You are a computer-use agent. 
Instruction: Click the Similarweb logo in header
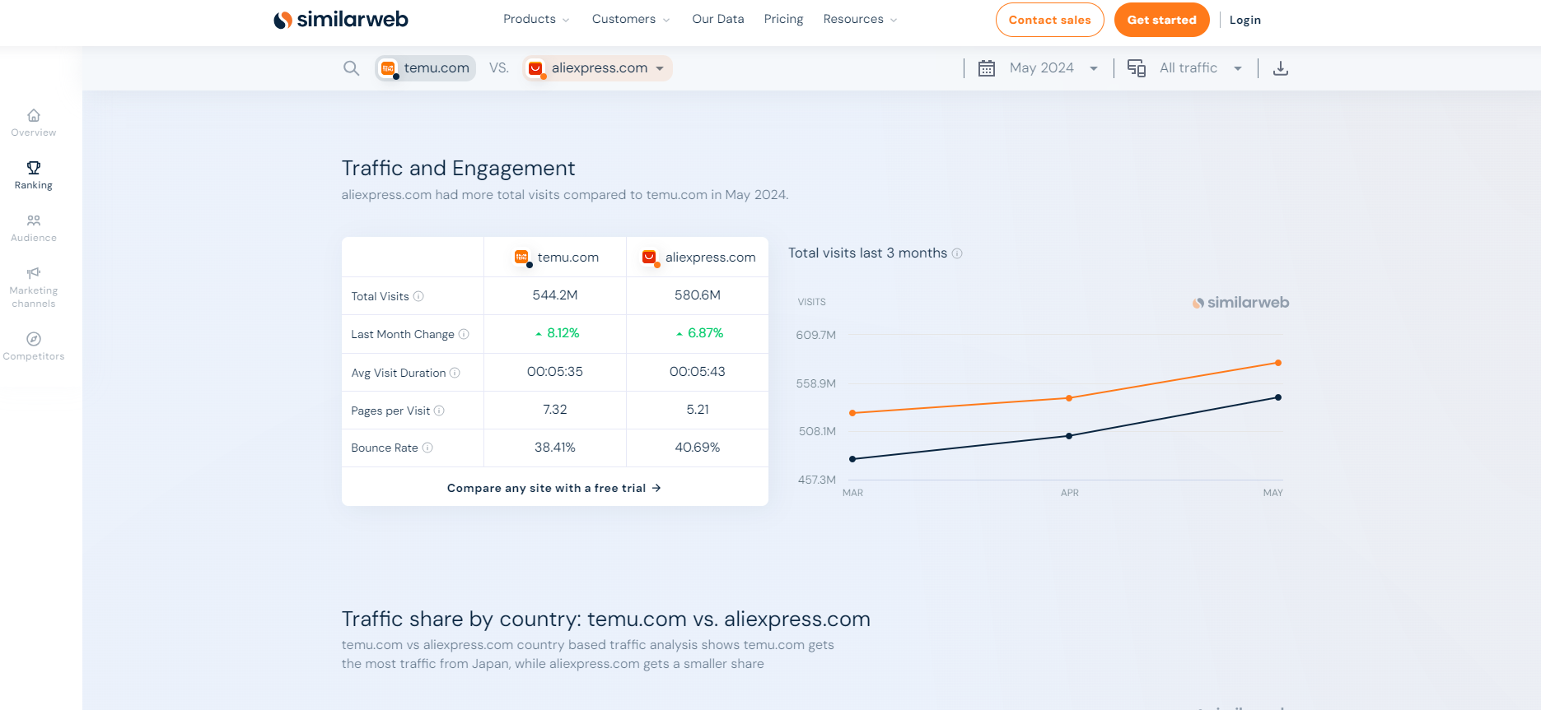point(341,20)
